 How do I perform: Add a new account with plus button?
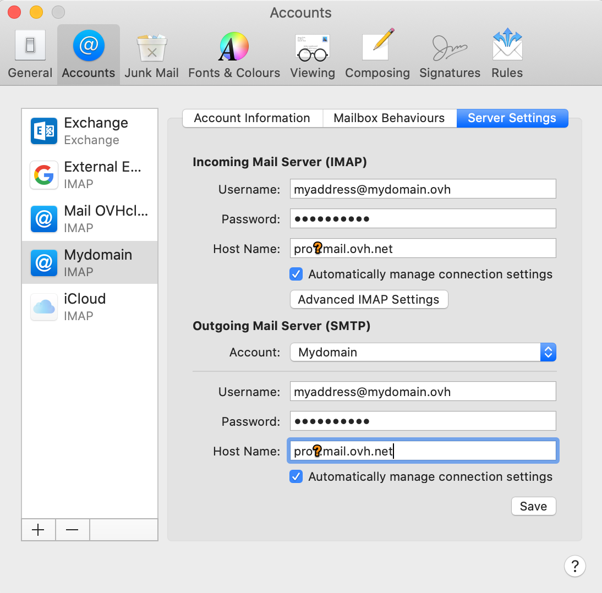38,530
